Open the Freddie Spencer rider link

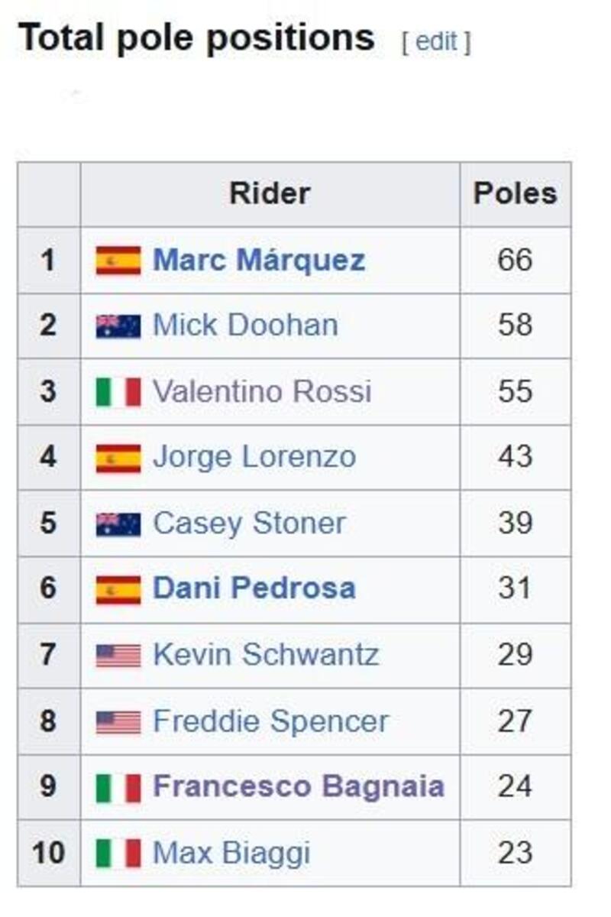pos(270,721)
